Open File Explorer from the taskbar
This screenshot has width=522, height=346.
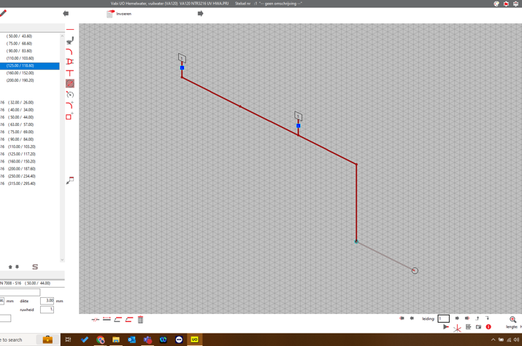coord(116,339)
